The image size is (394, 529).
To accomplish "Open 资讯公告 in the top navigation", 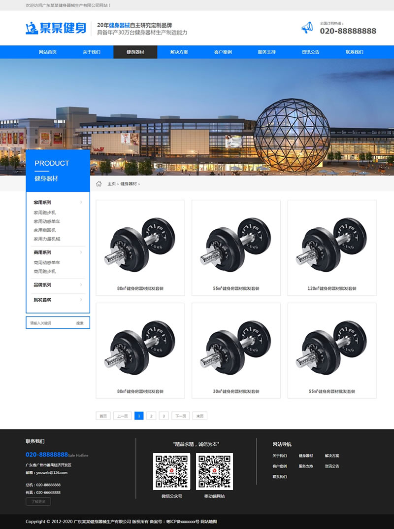I will [310, 52].
